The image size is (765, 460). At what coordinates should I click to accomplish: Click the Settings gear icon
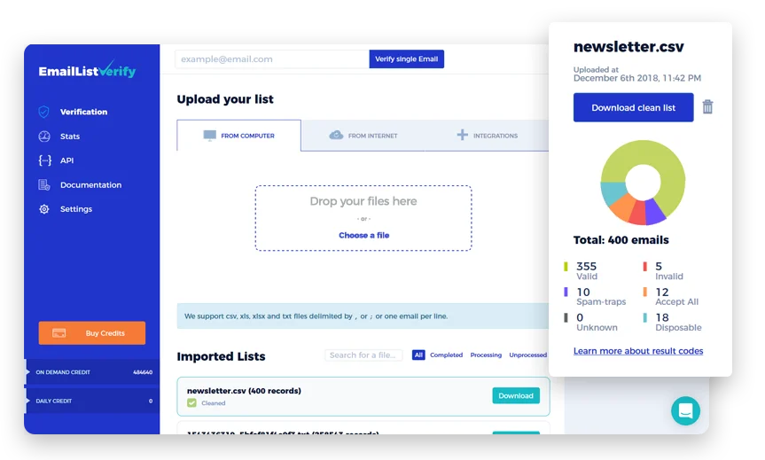[x=44, y=209]
